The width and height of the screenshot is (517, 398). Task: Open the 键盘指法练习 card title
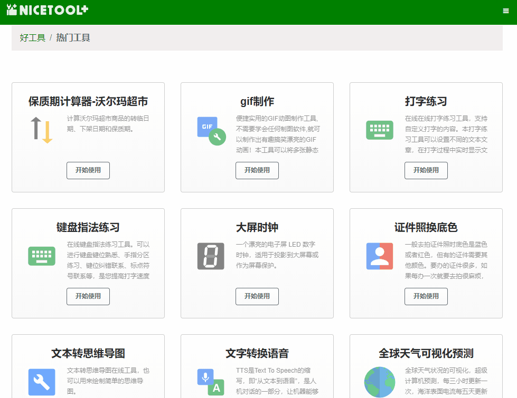[88, 228]
